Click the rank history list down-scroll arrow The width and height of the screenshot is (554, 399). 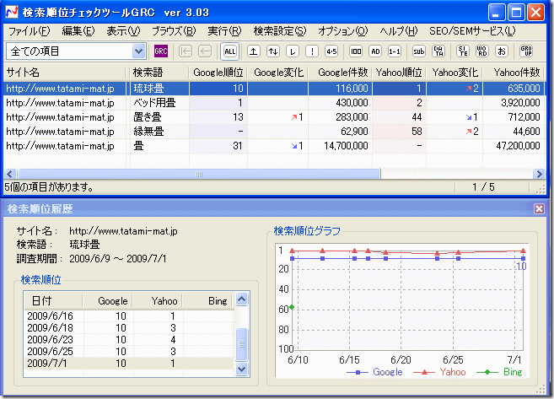click(243, 369)
